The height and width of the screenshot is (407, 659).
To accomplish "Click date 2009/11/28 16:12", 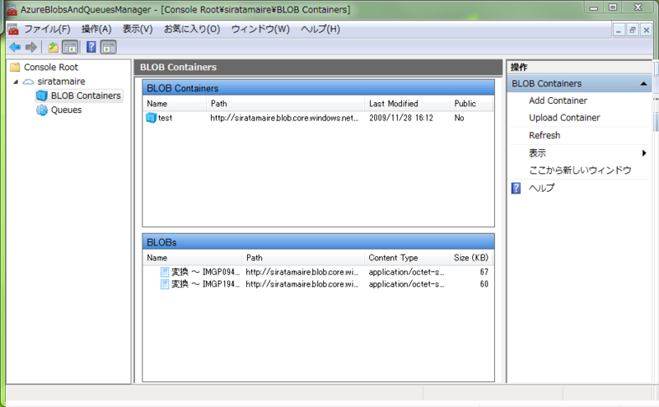I will [x=401, y=118].
